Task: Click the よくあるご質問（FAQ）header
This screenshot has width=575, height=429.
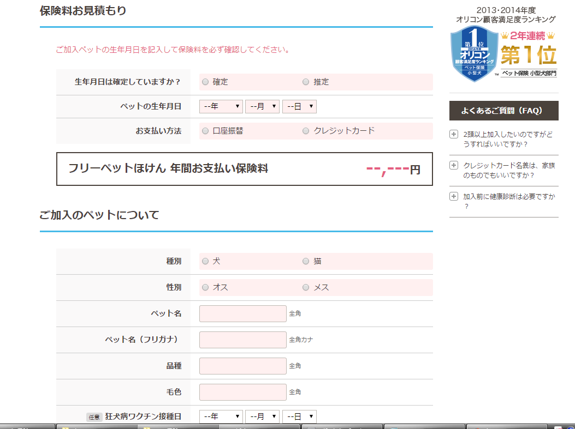Action: pyautogui.click(x=504, y=111)
